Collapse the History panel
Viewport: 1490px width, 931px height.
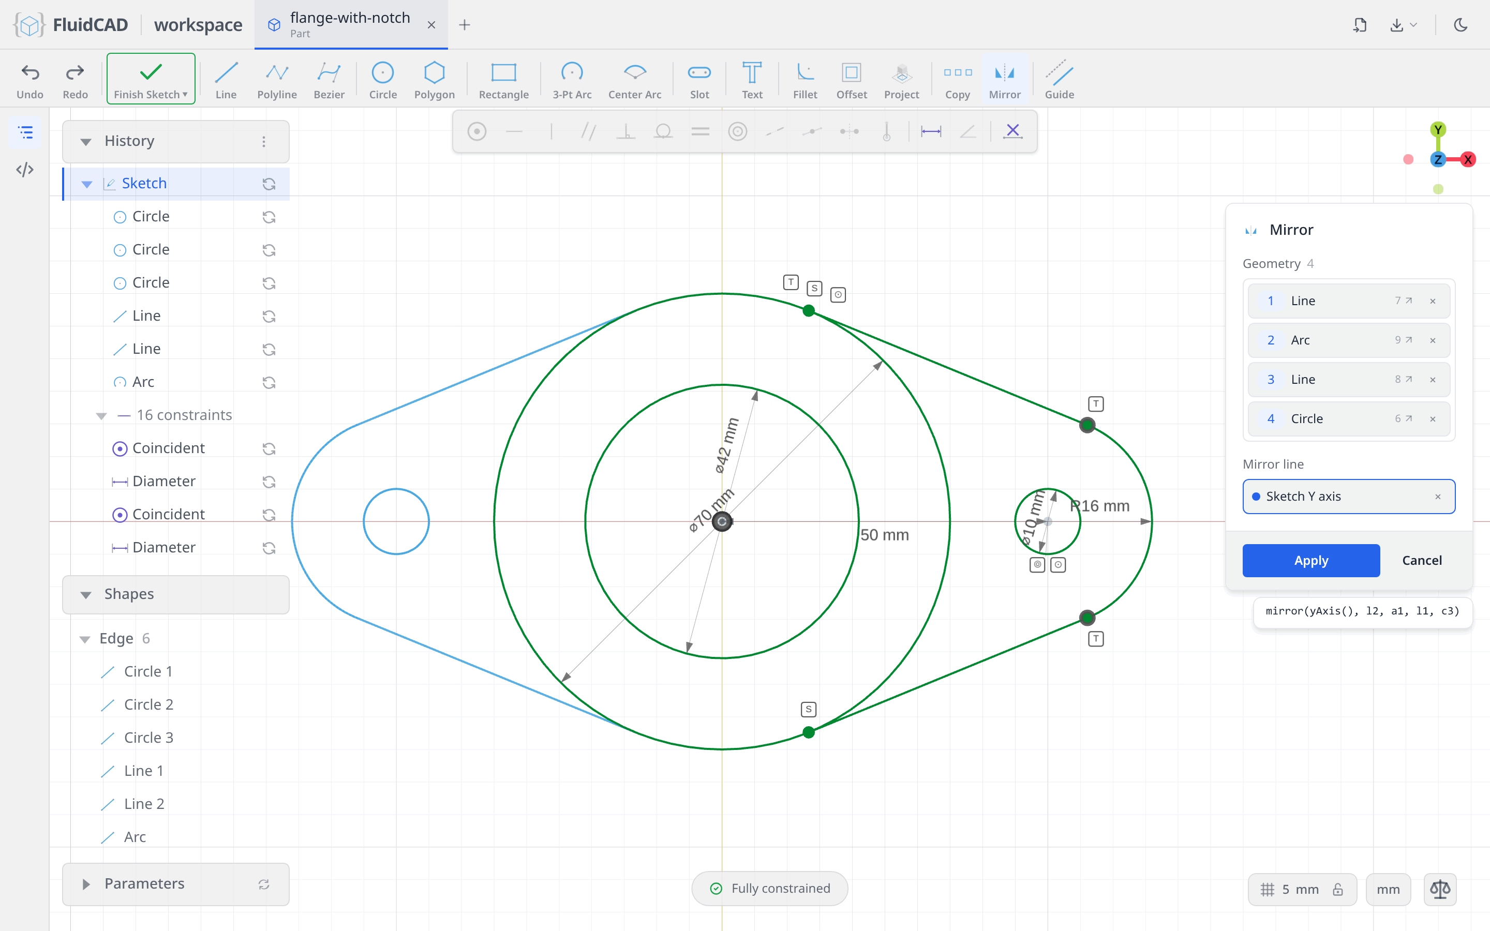(86, 142)
